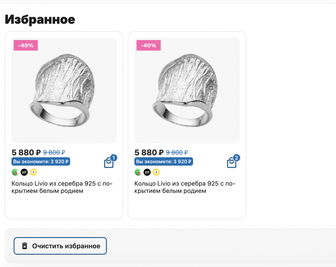Open the first silver ring product photo
Viewport: 336px width, 267px height.
click(x=64, y=90)
